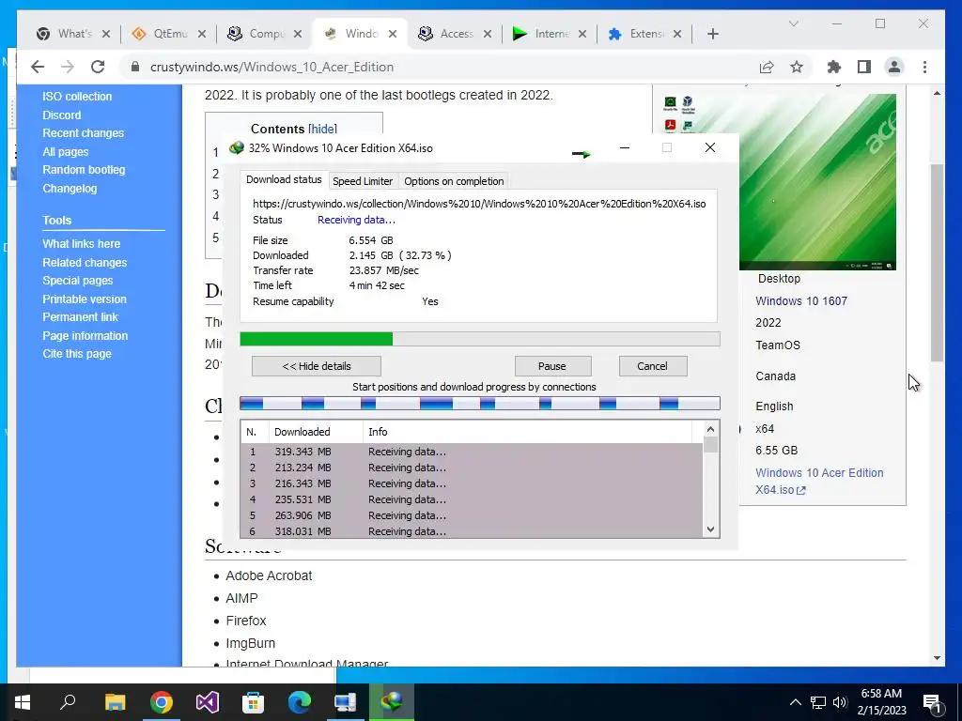This screenshot has width=962, height=721.
Task: Open the profile avatar icon
Action: pyautogui.click(x=894, y=67)
